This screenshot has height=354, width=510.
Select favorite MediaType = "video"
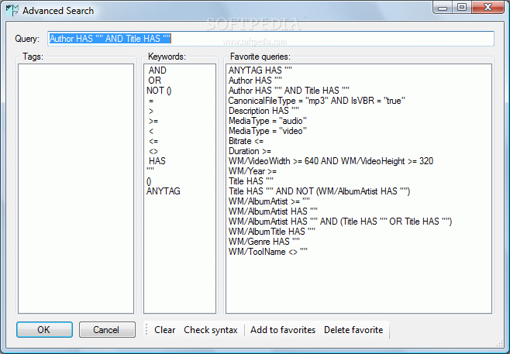[267, 131]
